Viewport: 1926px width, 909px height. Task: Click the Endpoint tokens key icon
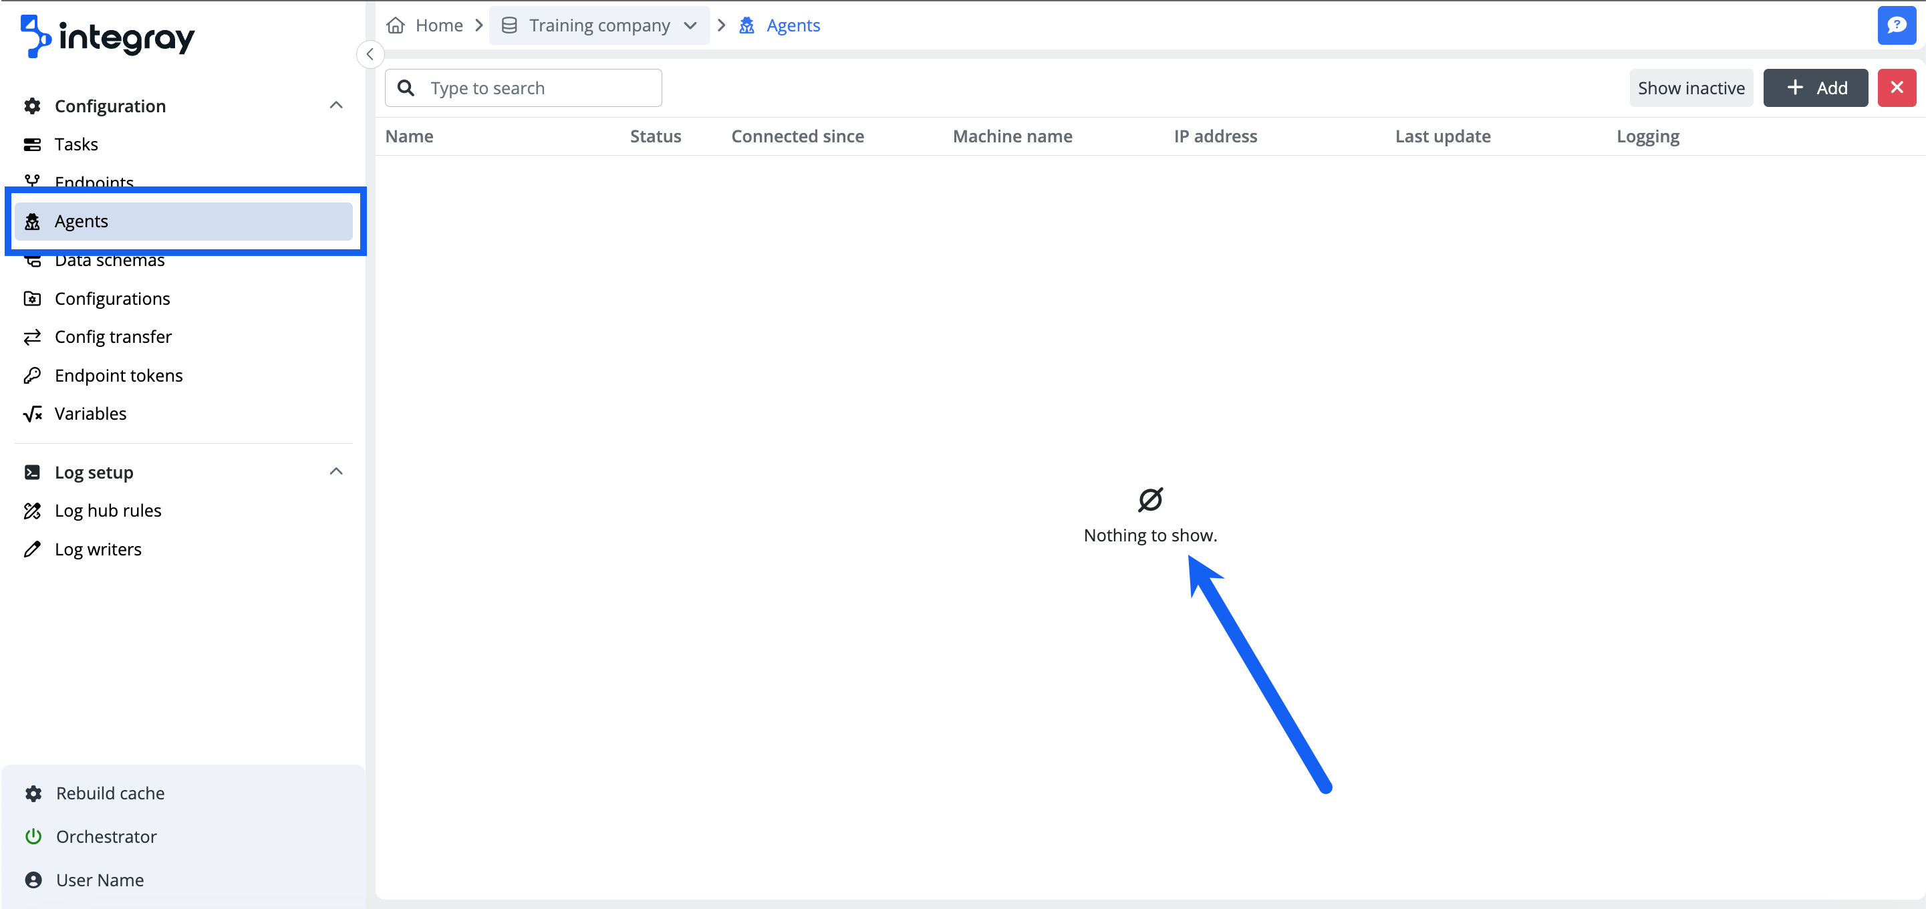pyautogui.click(x=32, y=375)
